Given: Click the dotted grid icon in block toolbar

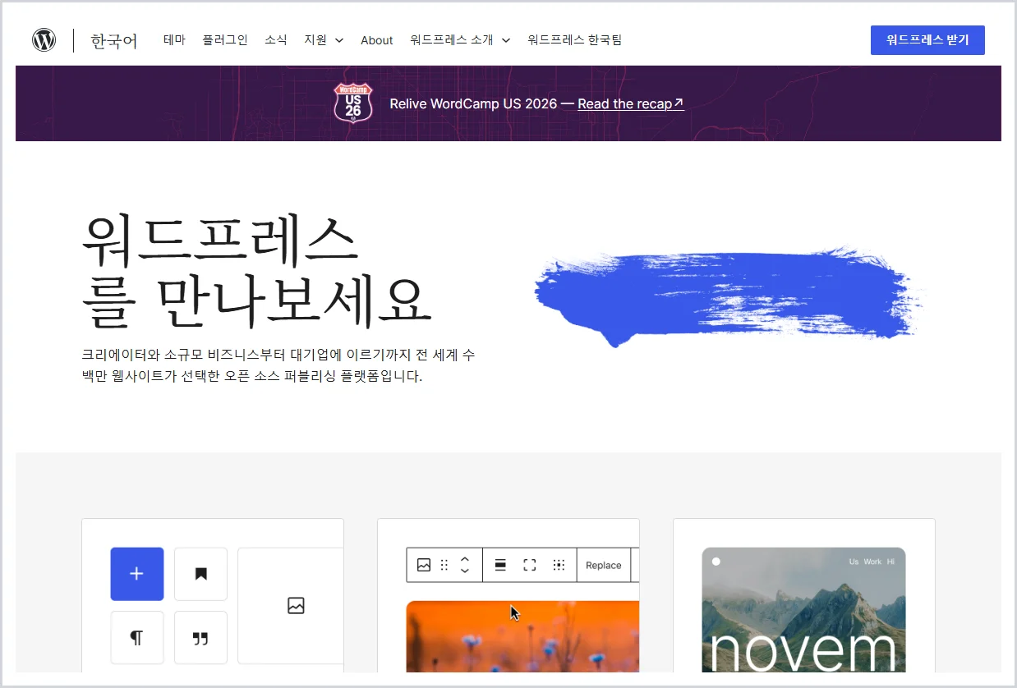Looking at the screenshot, I should [x=559, y=565].
